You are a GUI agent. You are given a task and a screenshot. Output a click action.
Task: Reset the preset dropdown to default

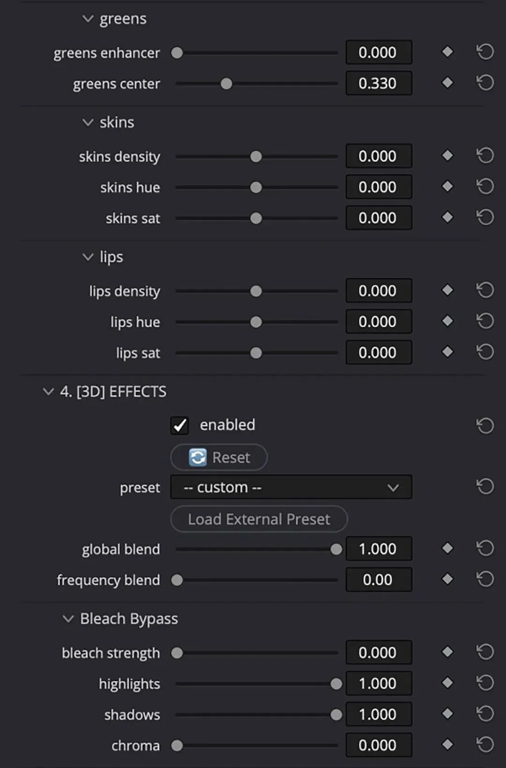pos(485,486)
